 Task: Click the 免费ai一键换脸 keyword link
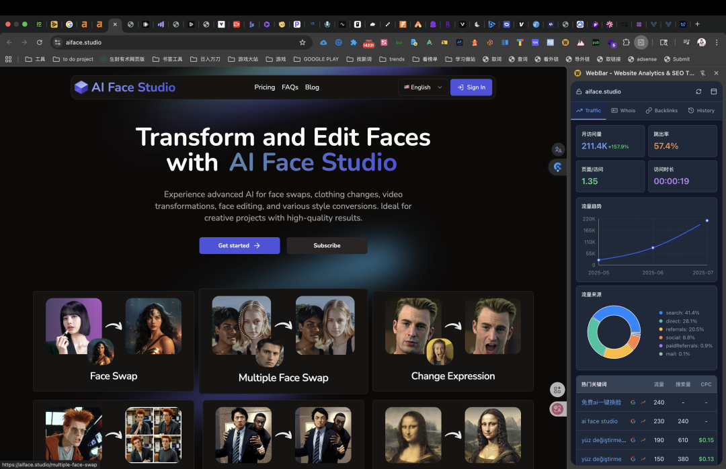[601, 402]
